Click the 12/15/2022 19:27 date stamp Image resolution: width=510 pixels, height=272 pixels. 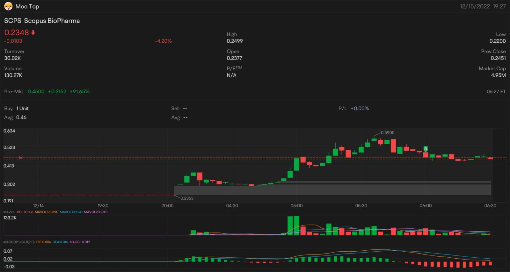[x=483, y=6]
